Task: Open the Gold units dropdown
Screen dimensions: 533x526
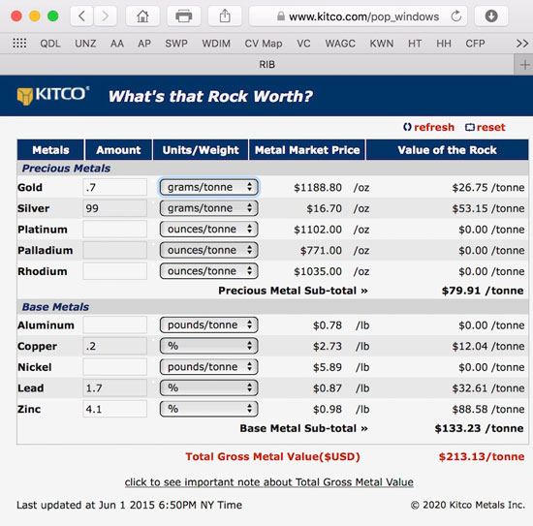Action: 208,187
